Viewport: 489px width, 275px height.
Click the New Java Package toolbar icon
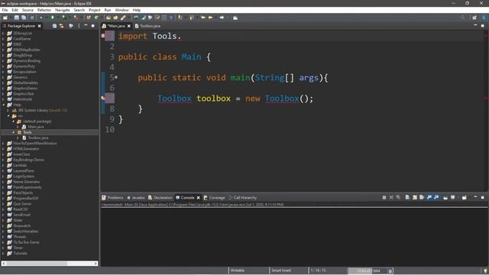click(89, 18)
